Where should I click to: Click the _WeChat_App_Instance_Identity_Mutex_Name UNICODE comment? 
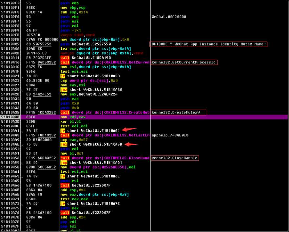point(209,44)
